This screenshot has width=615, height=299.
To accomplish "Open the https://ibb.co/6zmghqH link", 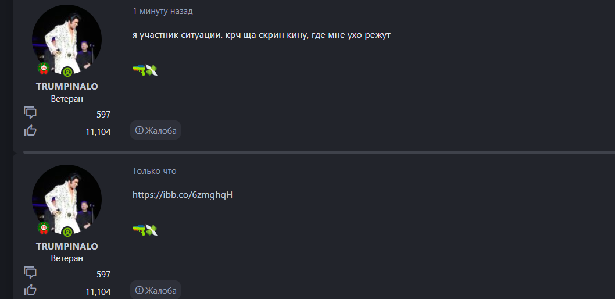I will 183,194.
